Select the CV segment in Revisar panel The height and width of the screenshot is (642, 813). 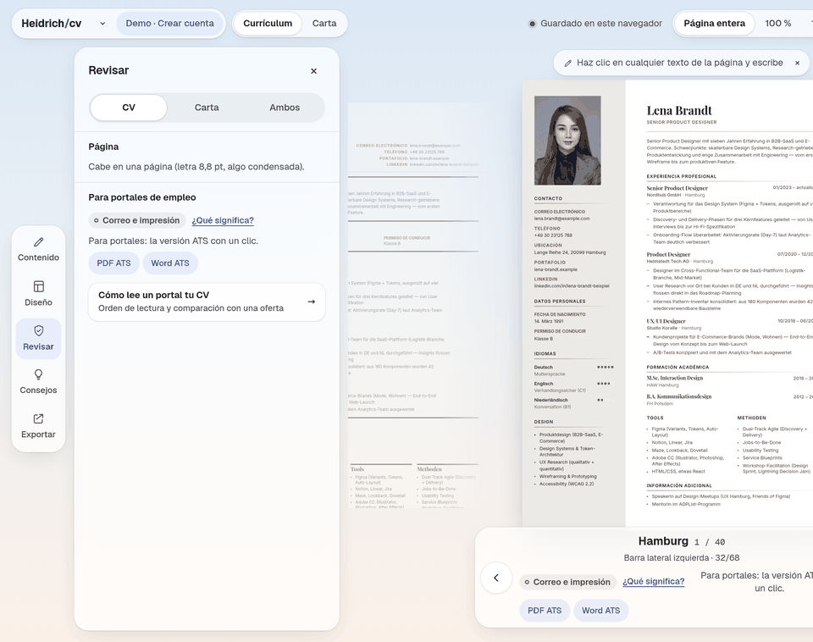[x=129, y=108]
